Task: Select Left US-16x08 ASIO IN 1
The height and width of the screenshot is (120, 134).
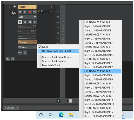Action: [x=100, y=22]
